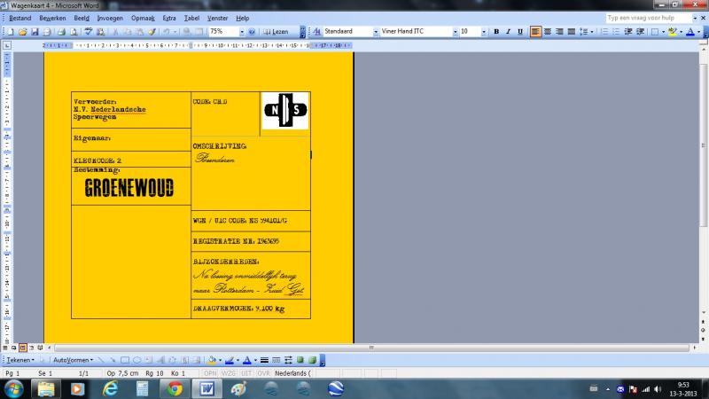Toggle WZG track changes in status bar
This screenshot has height=399, width=709.
229,373
